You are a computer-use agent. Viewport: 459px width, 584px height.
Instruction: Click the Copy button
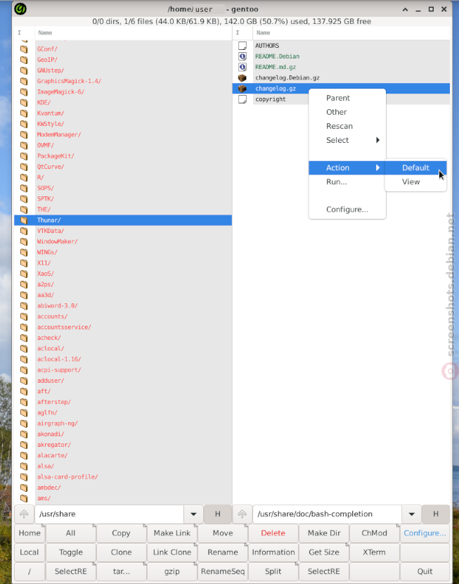(x=122, y=533)
